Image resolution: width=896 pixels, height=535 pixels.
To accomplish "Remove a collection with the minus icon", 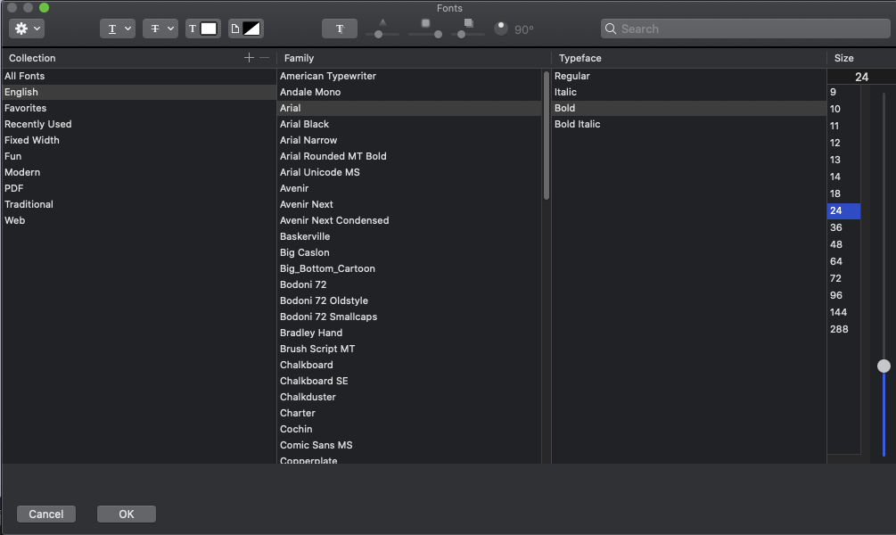I will pos(263,57).
